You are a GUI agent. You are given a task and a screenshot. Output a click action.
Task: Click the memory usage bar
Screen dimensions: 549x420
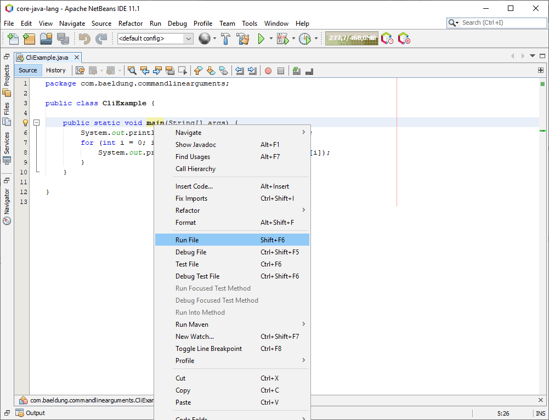pyautogui.click(x=352, y=38)
